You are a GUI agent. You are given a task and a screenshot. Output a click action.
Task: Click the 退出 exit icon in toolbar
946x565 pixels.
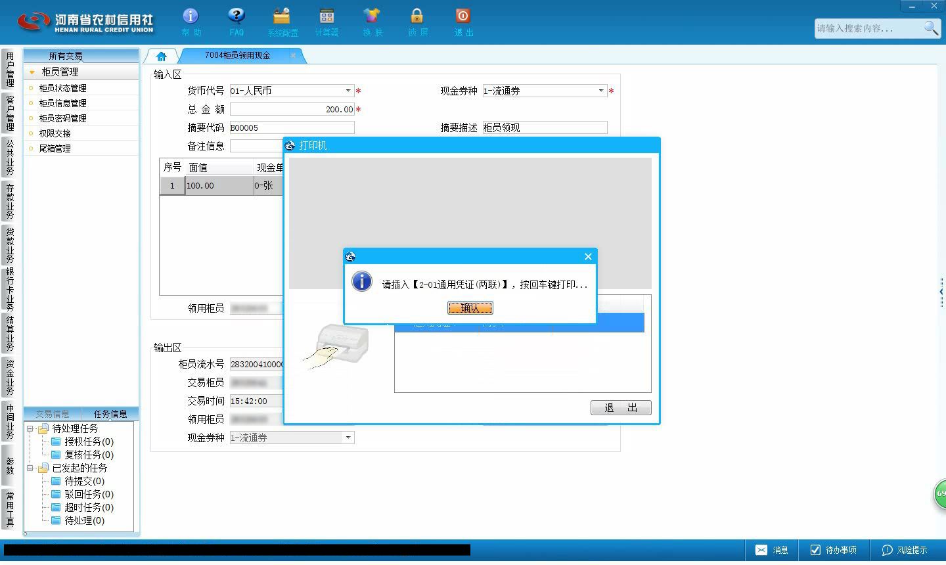462,16
